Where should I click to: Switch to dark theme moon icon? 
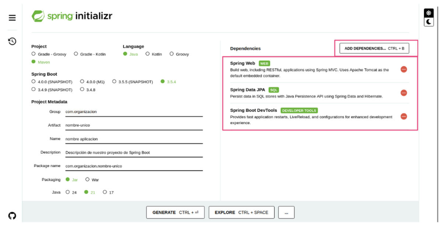[428, 22]
